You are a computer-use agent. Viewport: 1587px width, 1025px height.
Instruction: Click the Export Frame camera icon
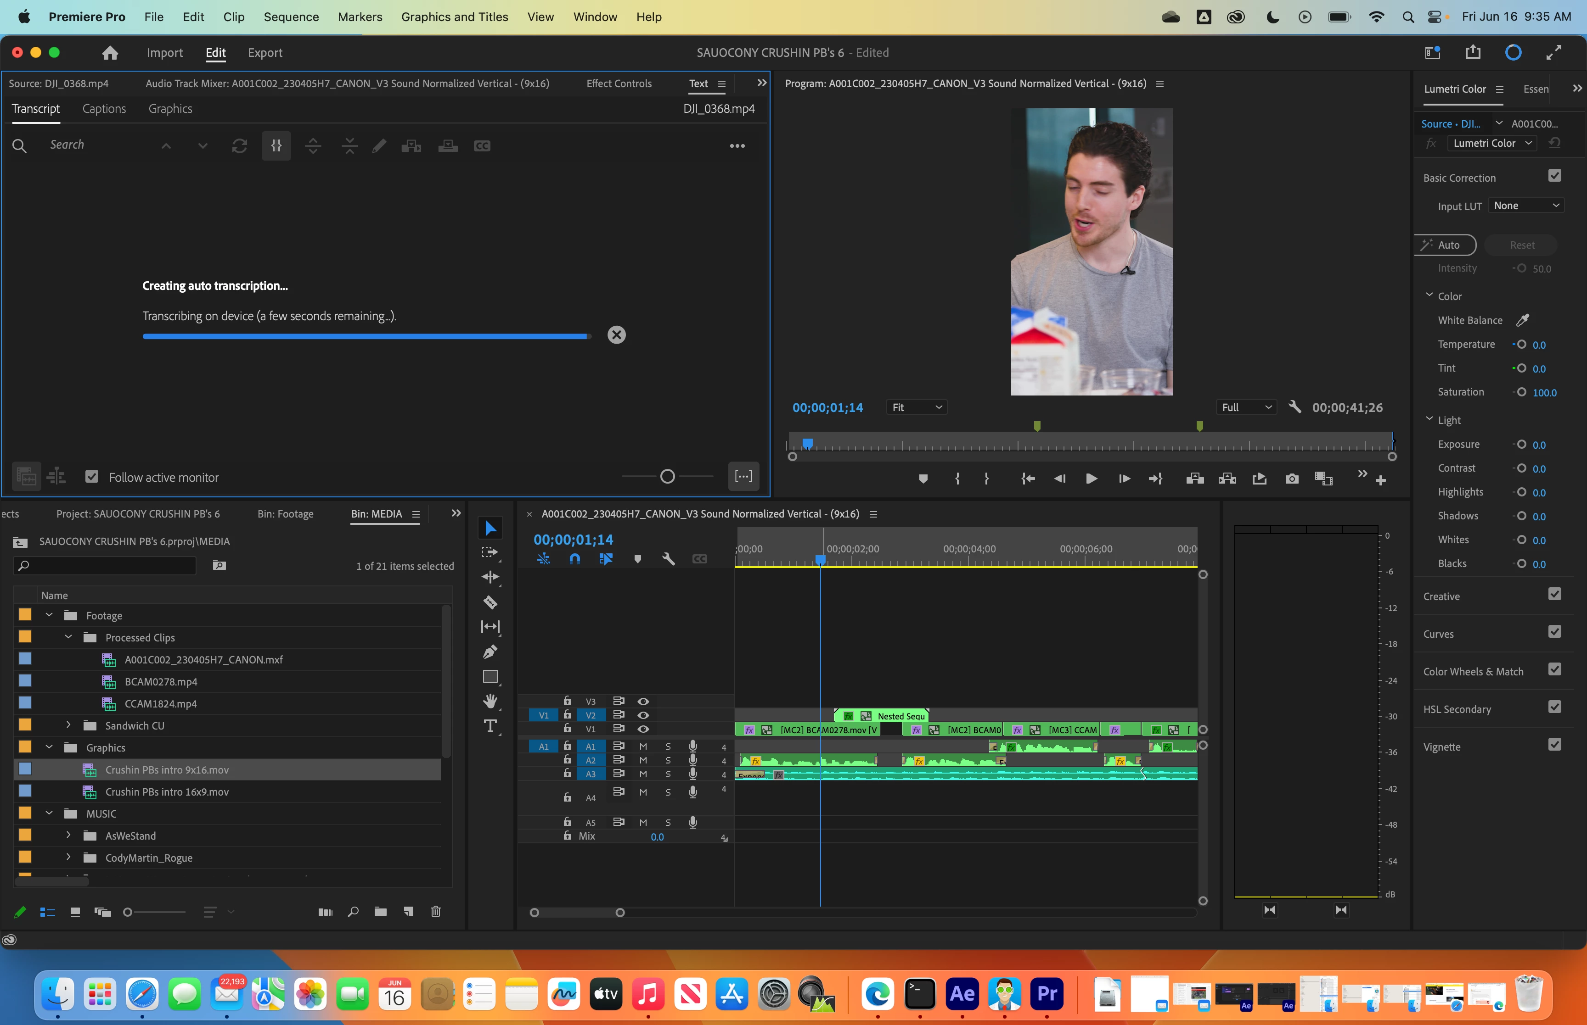click(1291, 479)
